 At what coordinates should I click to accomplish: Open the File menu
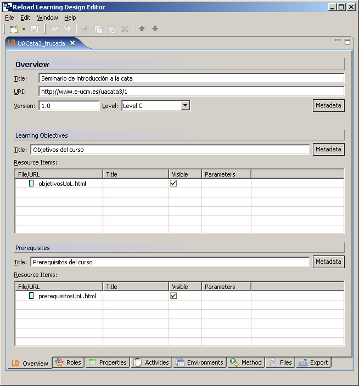click(9, 18)
